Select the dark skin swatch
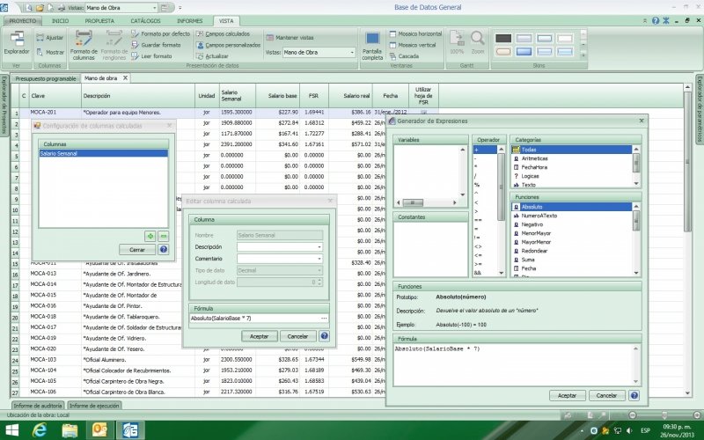The image size is (704, 440). tap(503, 38)
